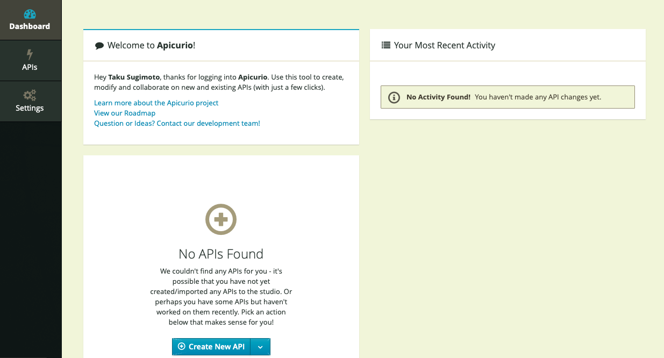The height and width of the screenshot is (358, 664).
Task: Open Settings in the sidebar
Action: click(31, 102)
